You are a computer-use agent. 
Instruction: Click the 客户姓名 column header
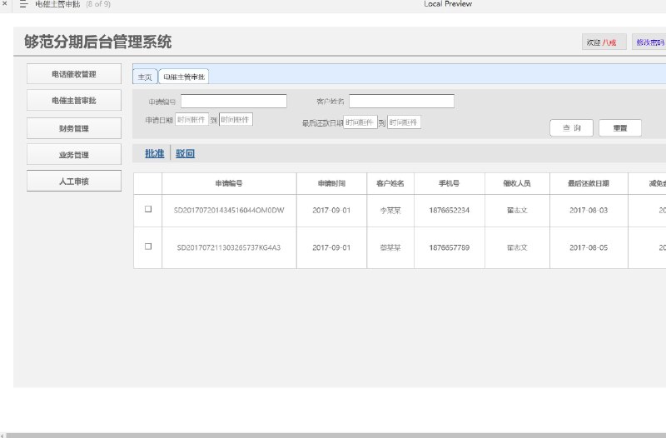[390, 183]
